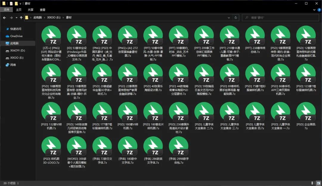Open the recent locations dropdown arrow

point(16,18)
